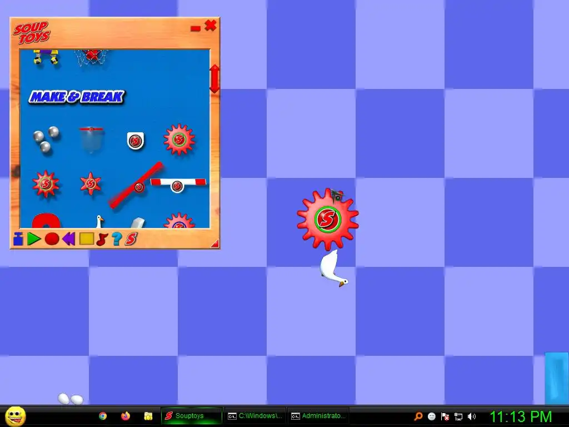The height and width of the screenshot is (427, 569).
Task: Click the big red gear on the desktop
Action: (x=328, y=219)
